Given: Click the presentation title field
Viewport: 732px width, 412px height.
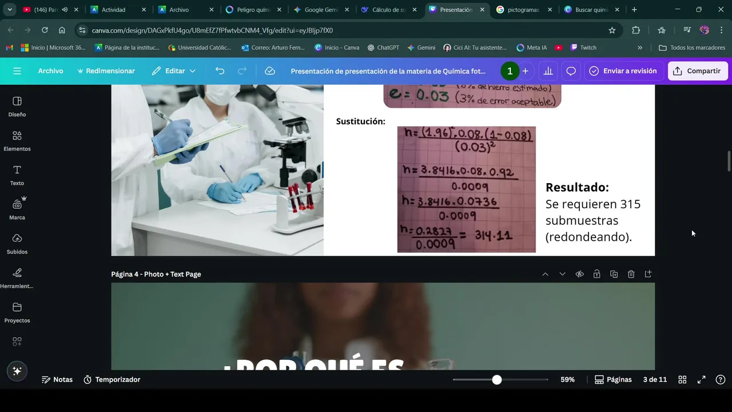Looking at the screenshot, I should point(388,71).
